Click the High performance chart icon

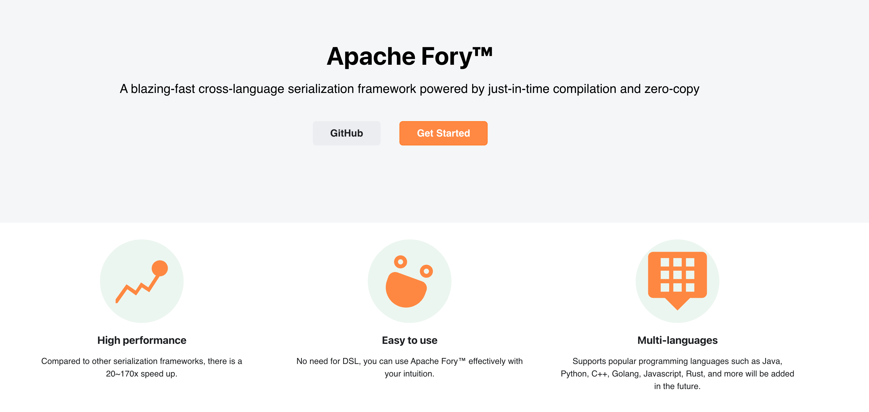click(142, 281)
